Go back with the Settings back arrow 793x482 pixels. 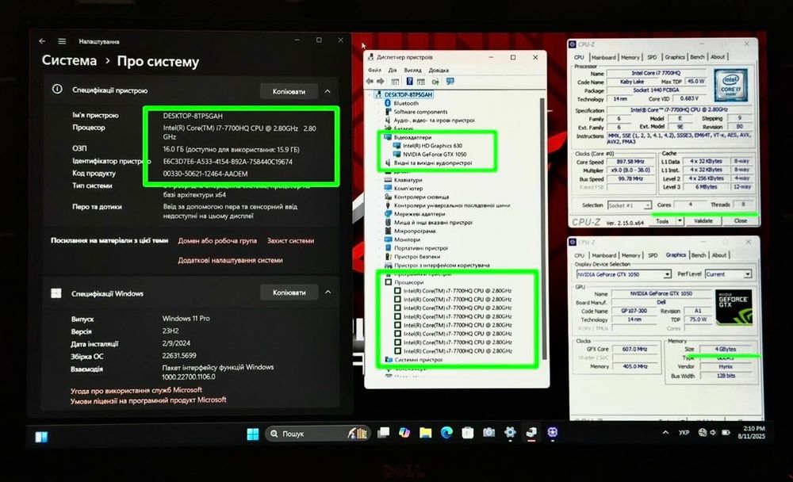point(43,41)
